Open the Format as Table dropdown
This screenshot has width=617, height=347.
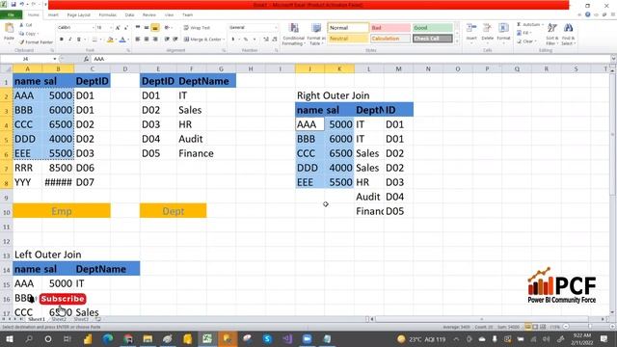tap(316, 35)
